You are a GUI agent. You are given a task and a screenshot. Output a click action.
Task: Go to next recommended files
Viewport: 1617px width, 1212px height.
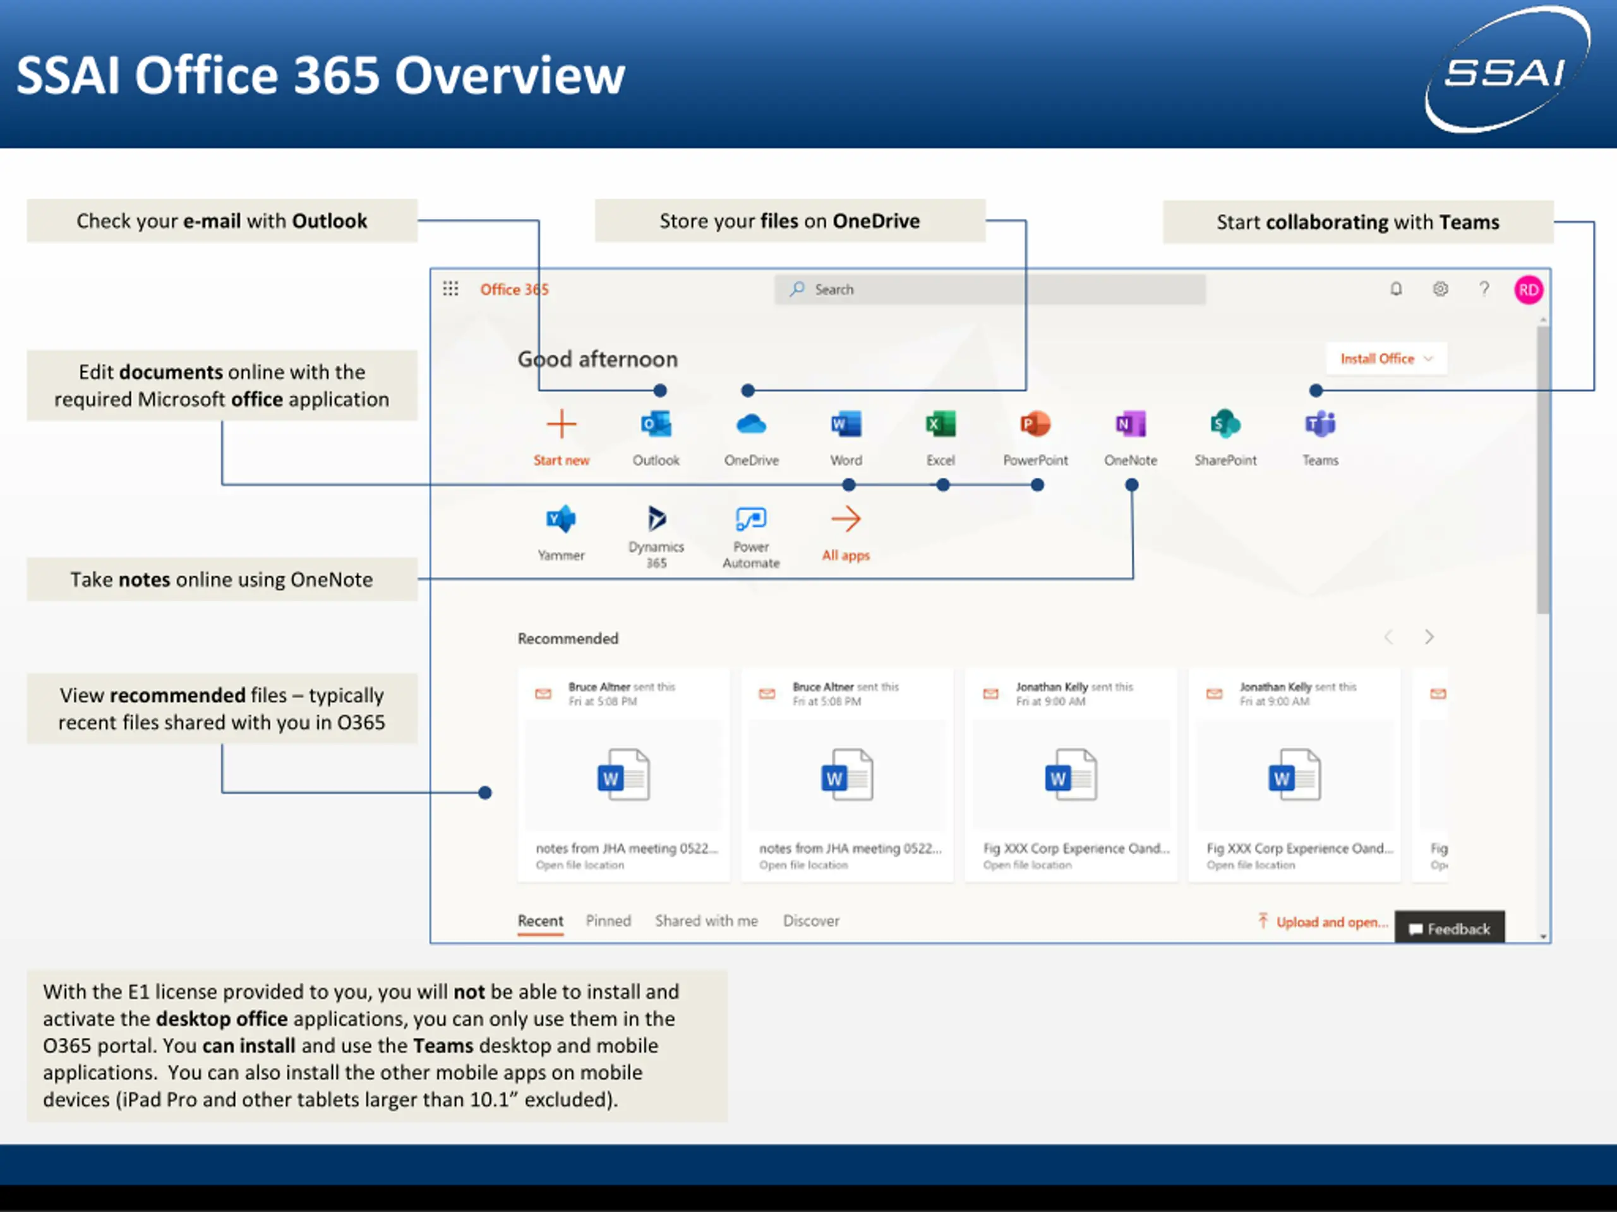1429,637
